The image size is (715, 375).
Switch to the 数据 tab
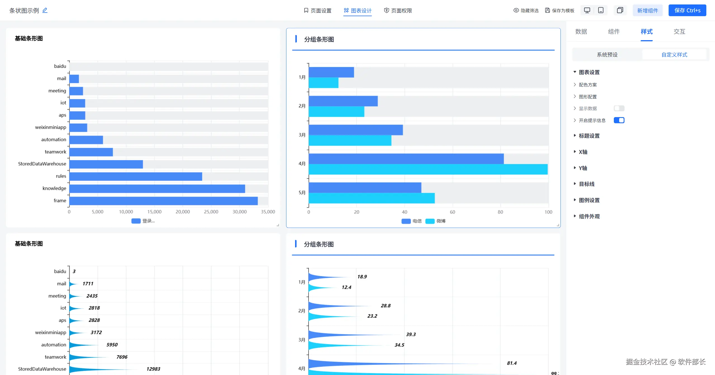coord(581,32)
